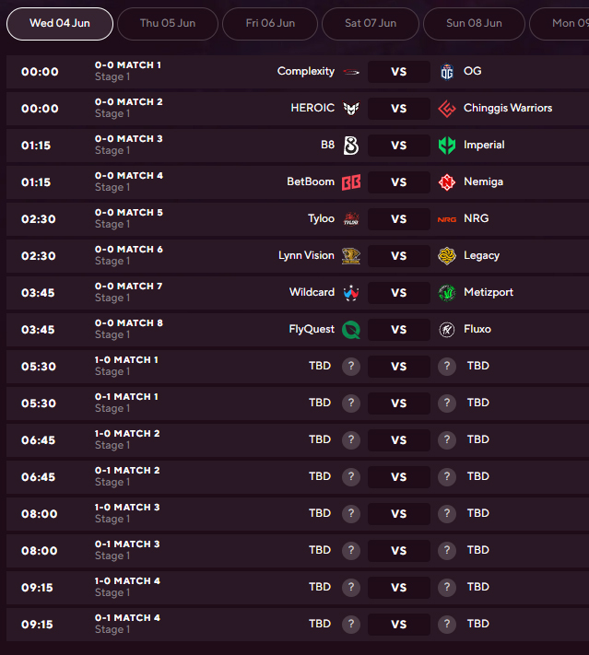Click the Fluxo team name
The width and height of the screenshot is (589, 655).
coord(477,329)
